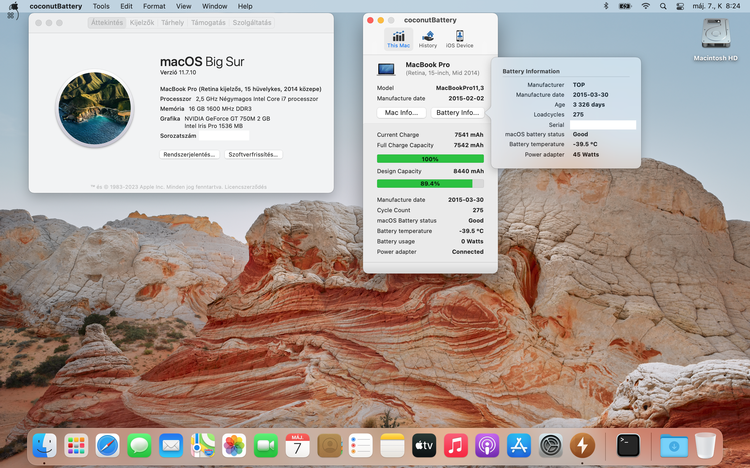This screenshot has width=750, height=468.
Task: Open Launchpad in the Dock
Action: pos(76,445)
